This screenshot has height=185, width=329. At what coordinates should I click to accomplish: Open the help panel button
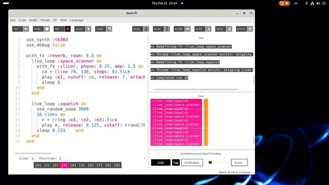[x=224, y=29]
